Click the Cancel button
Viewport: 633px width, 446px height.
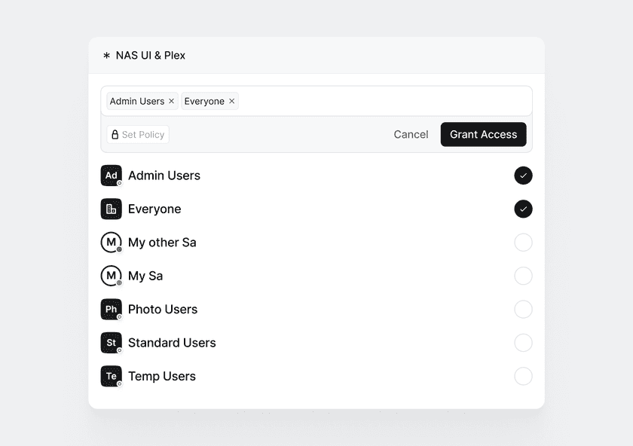point(411,134)
